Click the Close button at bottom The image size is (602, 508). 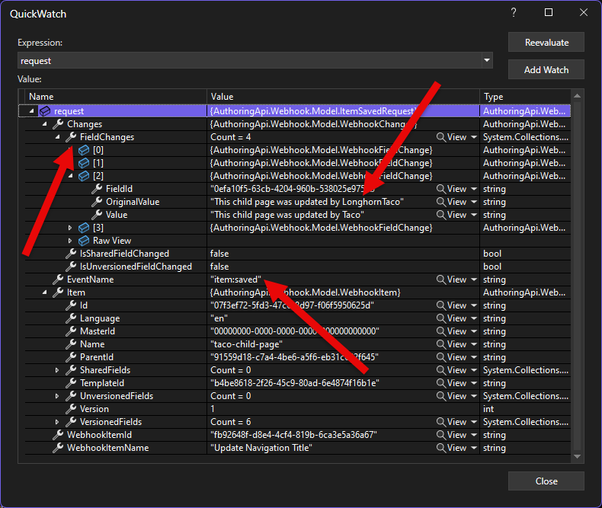pos(546,481)
